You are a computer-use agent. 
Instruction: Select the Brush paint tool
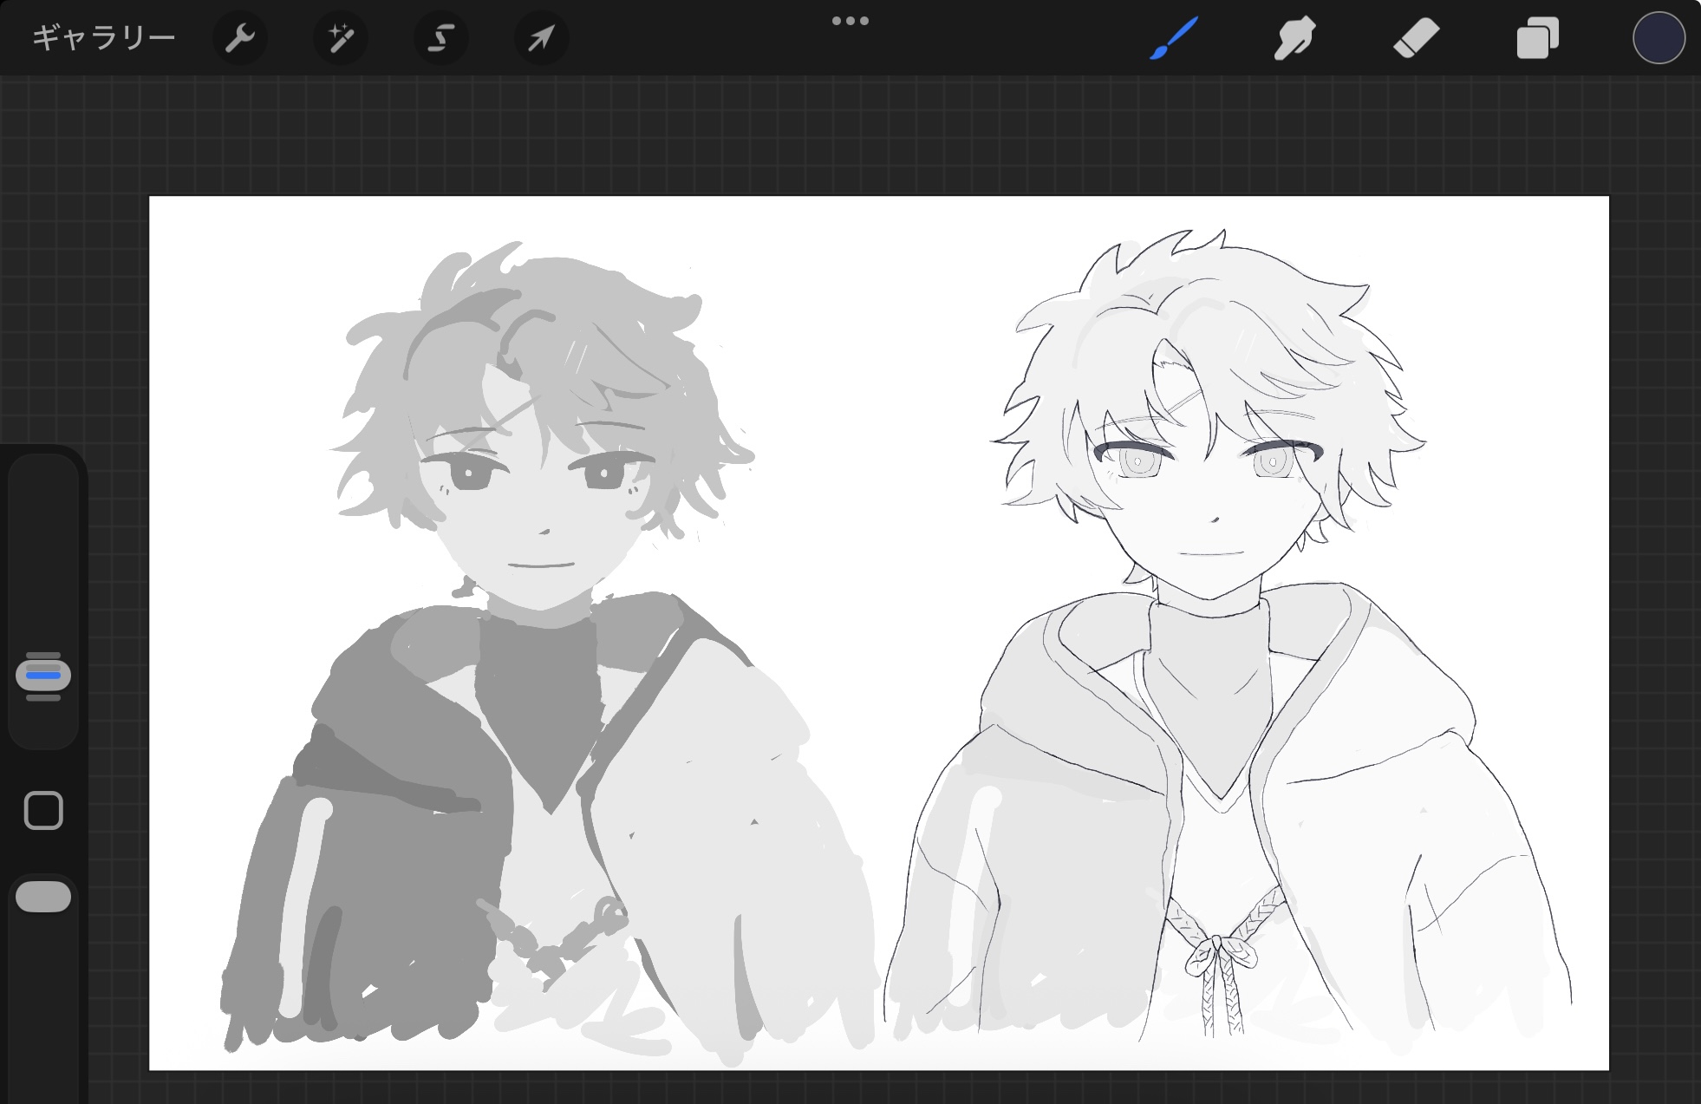1173,38
